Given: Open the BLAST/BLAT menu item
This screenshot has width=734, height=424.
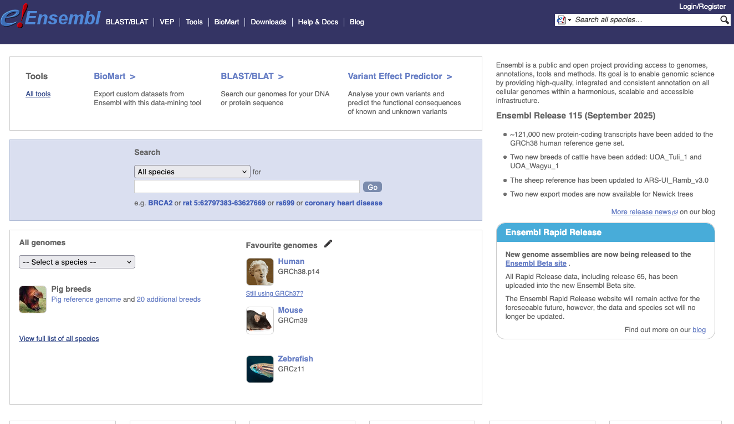Looking at the screenshot, I should (127, 22).
